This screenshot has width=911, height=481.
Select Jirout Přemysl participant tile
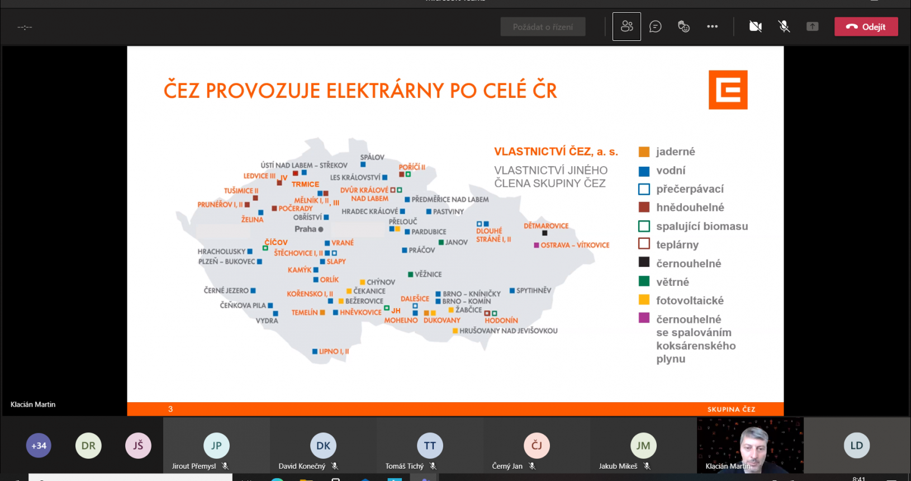(x=216, y=445)
